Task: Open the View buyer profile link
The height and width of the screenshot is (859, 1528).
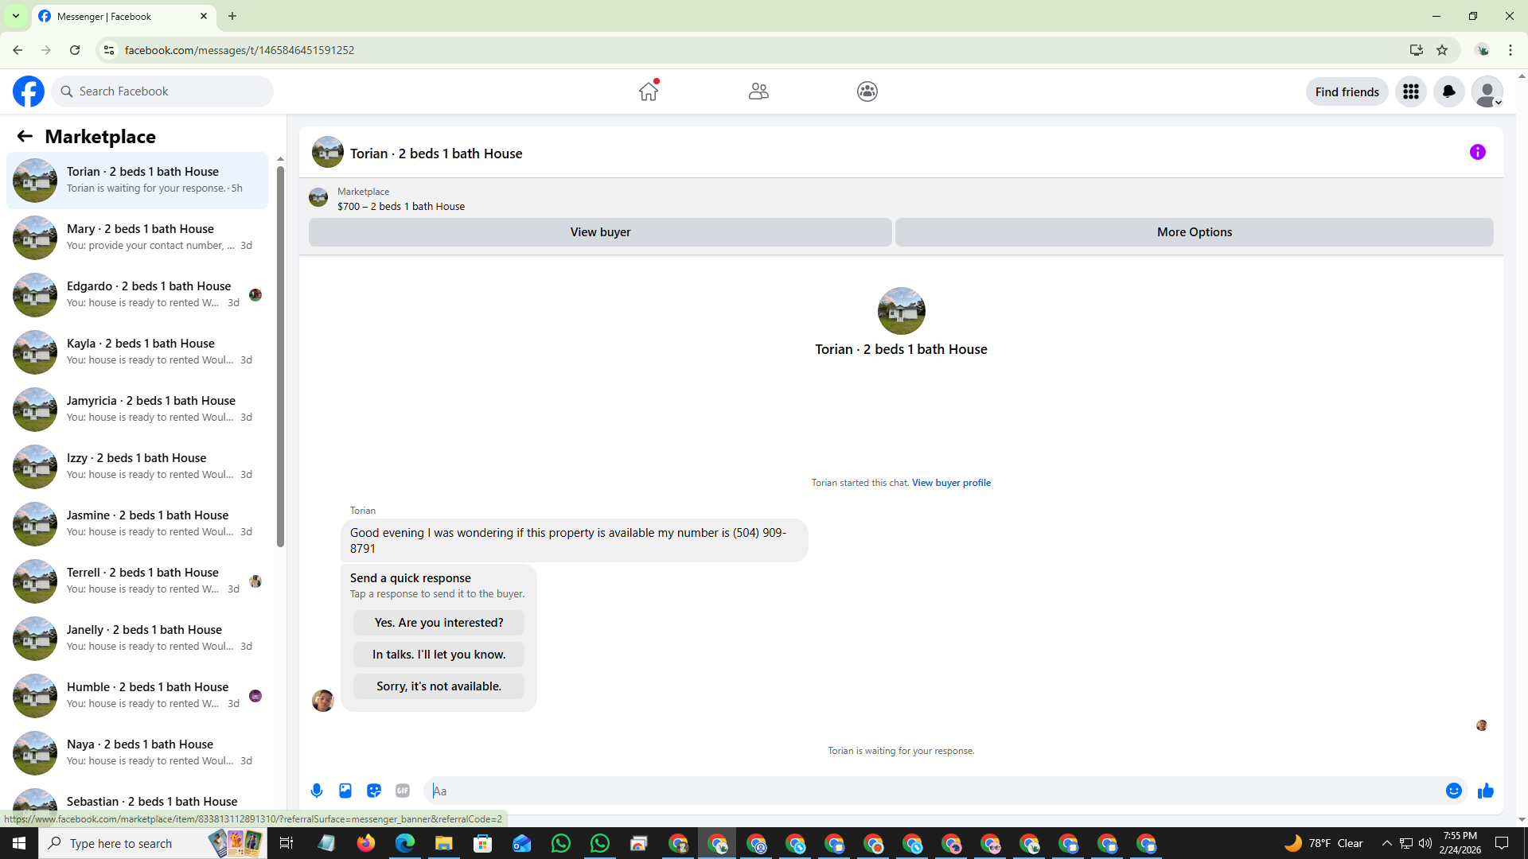Action: (x=951, y=483)
